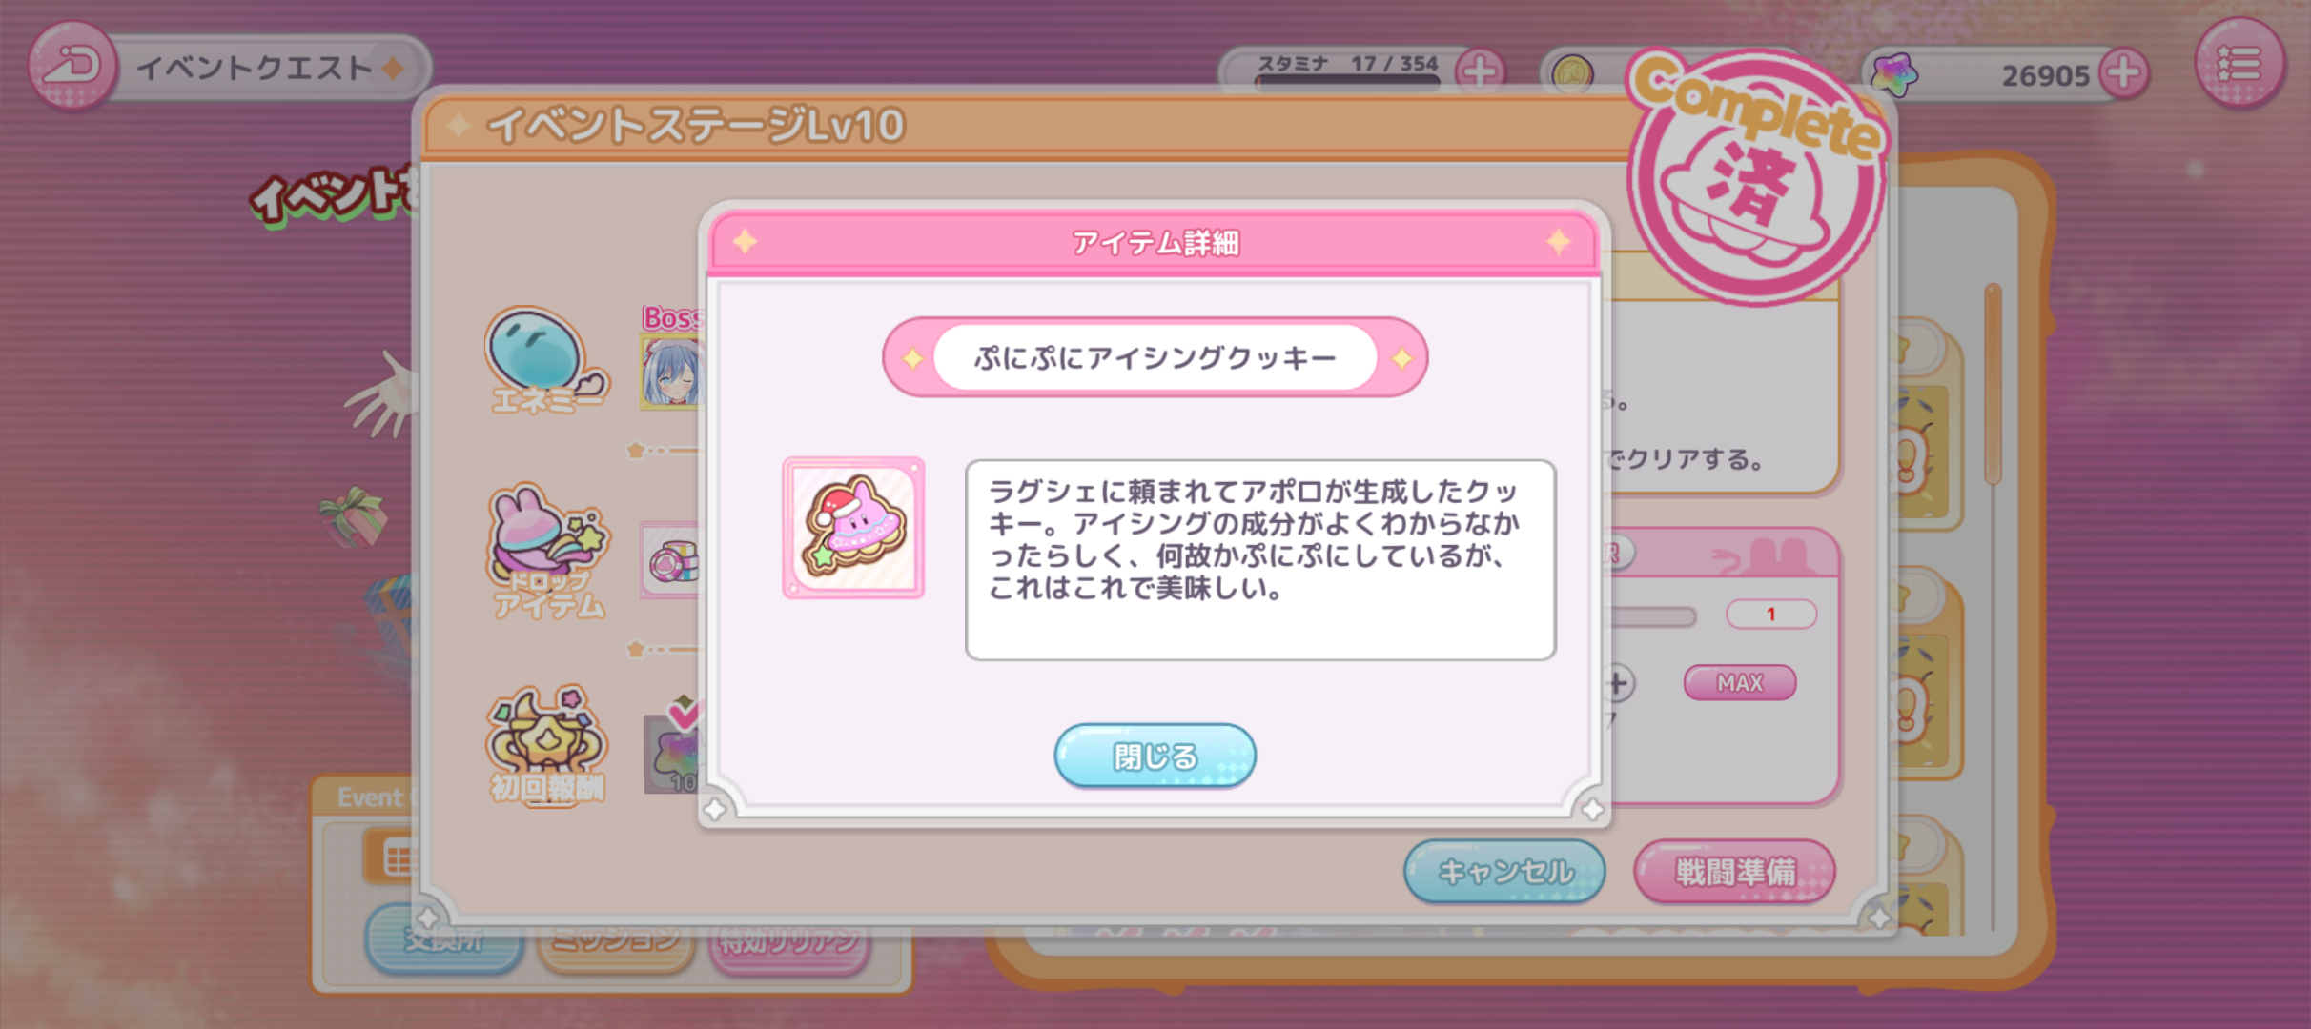
Task: Click the rainbow star gem icon
Action: 1893,74
